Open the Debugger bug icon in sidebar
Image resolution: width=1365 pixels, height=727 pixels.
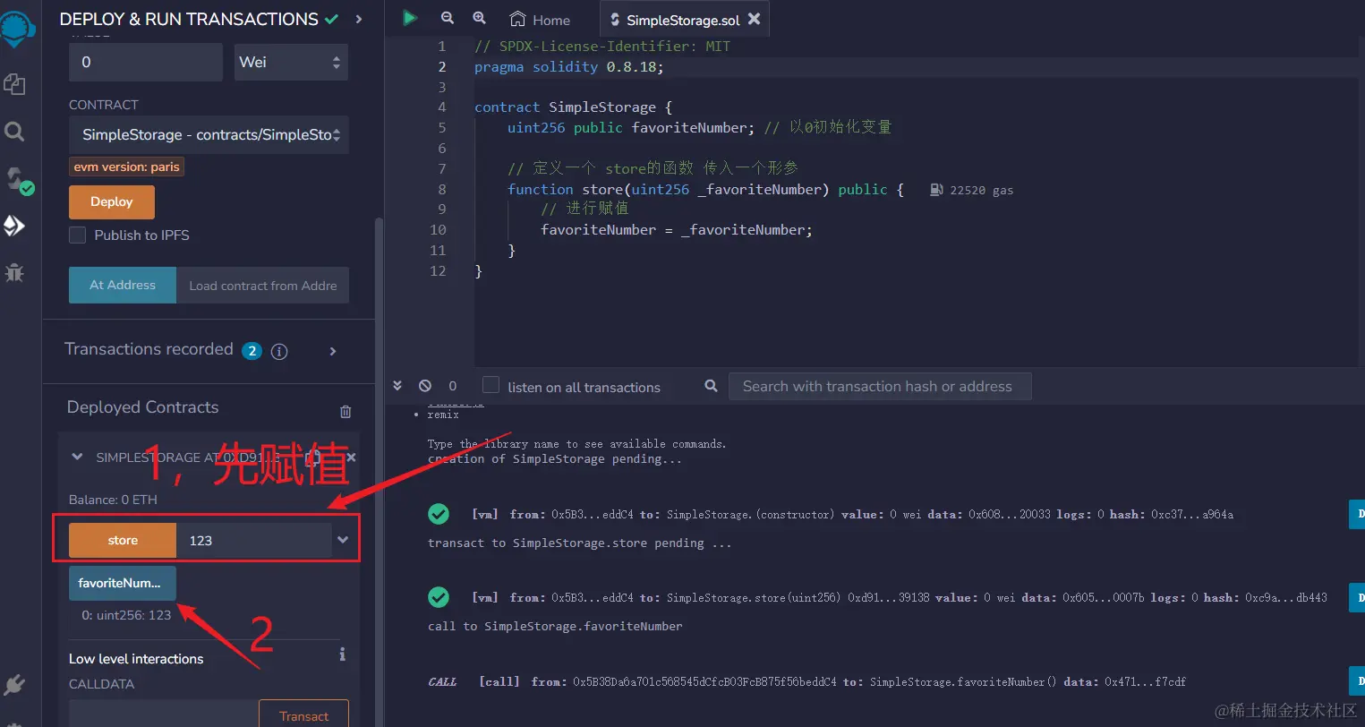coord(14,272)
